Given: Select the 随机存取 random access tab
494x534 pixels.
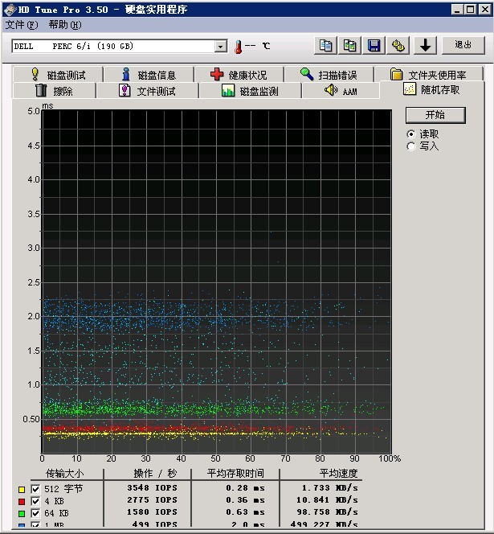Looking at the screenshot, I should pos(431,89).
